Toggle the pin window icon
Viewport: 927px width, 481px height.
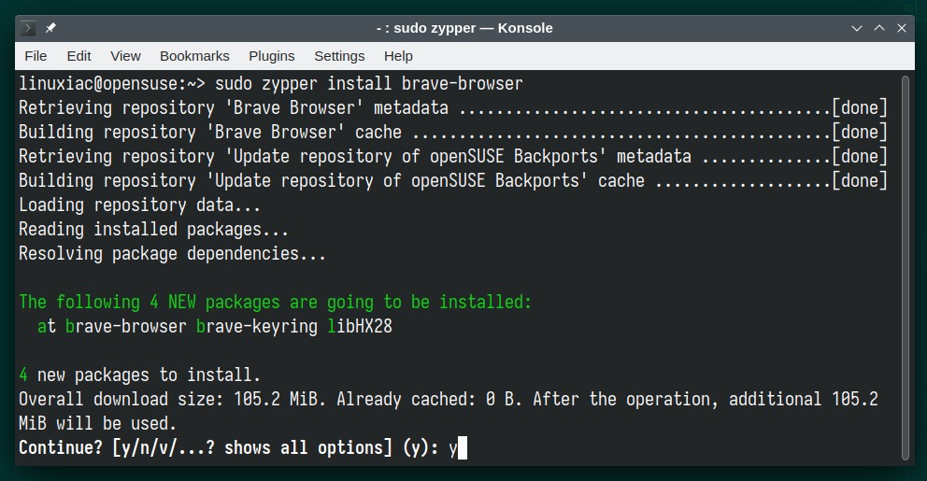click(50, 28)
